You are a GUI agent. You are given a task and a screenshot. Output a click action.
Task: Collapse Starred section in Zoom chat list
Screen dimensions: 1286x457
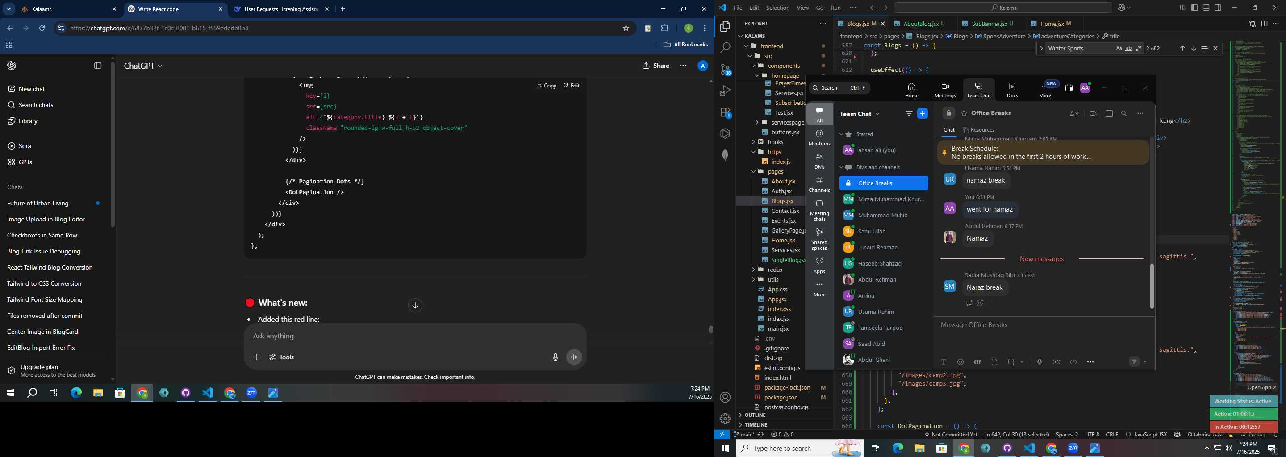pos(841,134)
